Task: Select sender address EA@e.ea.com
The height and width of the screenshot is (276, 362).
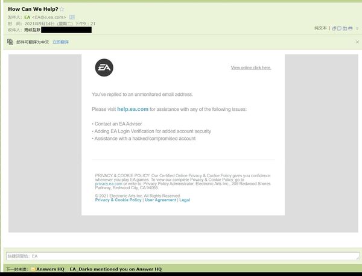Action: pyautogui.click(x=49, y=17)
